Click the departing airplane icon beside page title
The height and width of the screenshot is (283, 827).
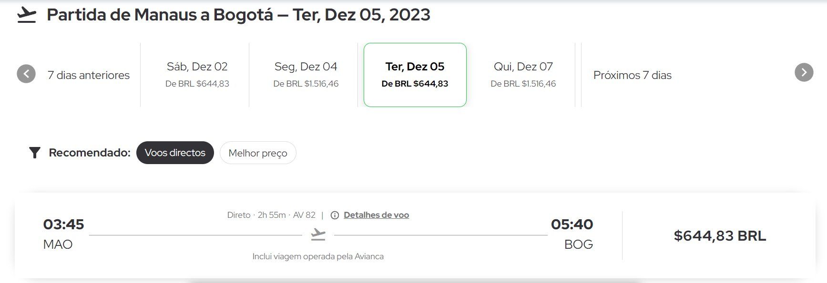[x=27, y=15]
